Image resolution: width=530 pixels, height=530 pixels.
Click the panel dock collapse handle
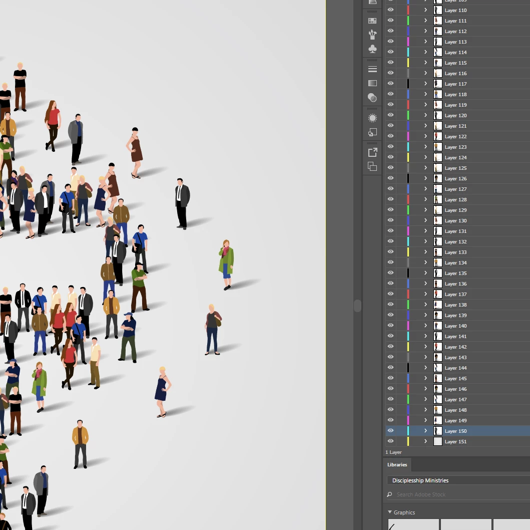[357, 306]
